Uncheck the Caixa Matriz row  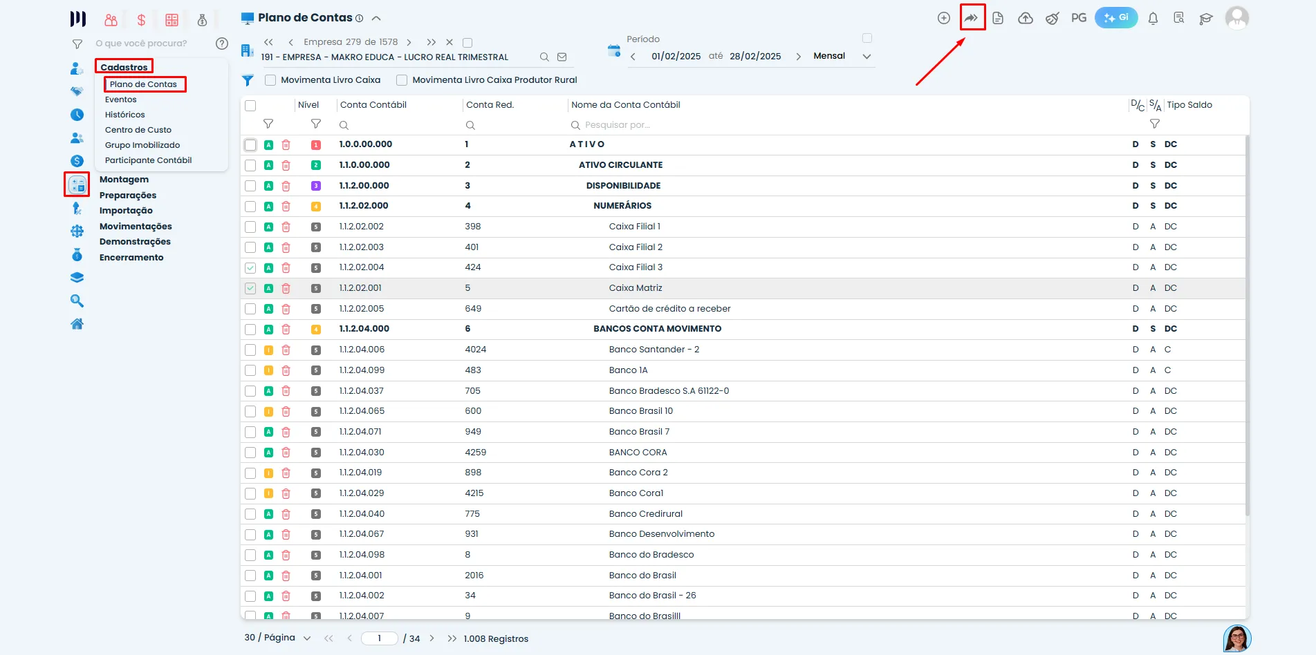click(x=250, y=288)
